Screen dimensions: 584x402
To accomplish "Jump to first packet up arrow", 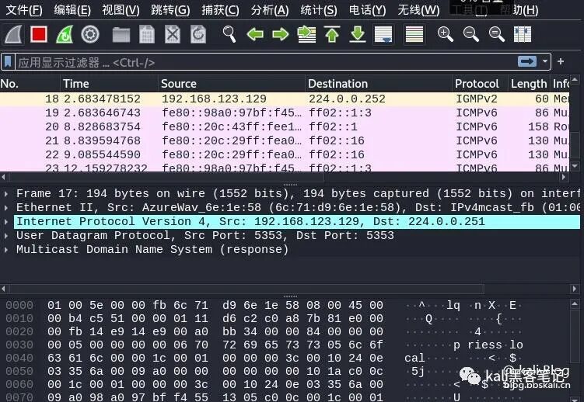I will (x=332, y=34).
